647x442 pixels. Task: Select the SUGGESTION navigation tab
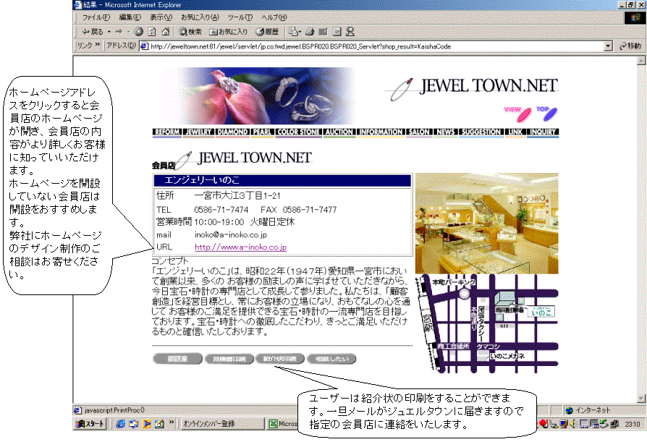[481, 132]
